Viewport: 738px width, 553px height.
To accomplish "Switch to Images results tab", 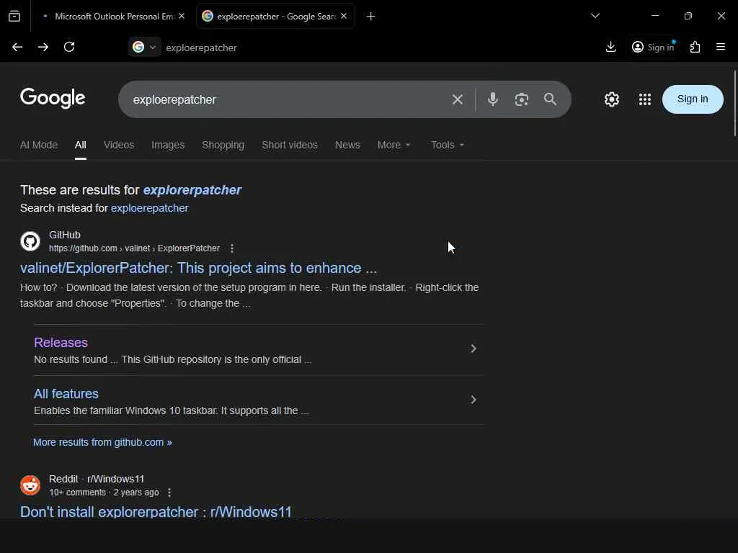I will [x=168, y=145].
